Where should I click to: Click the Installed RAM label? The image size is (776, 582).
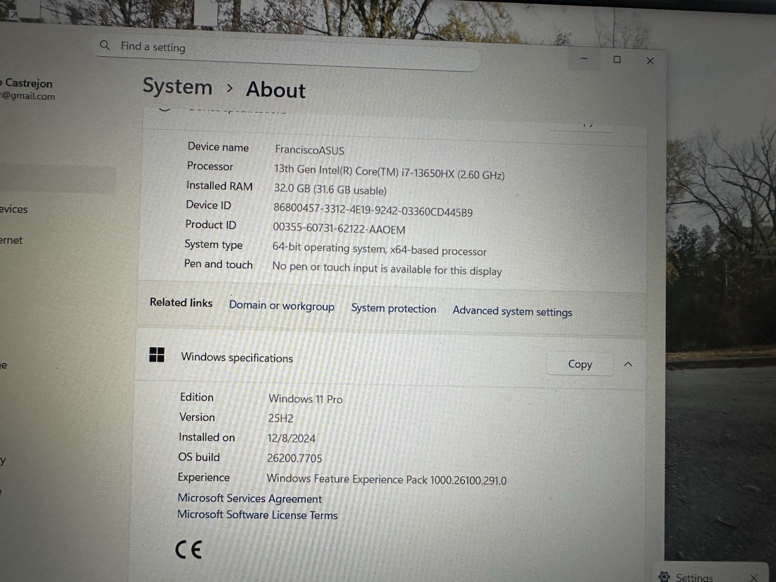tap(219, 186)
